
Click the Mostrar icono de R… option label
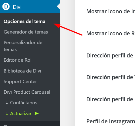point(111,34)
